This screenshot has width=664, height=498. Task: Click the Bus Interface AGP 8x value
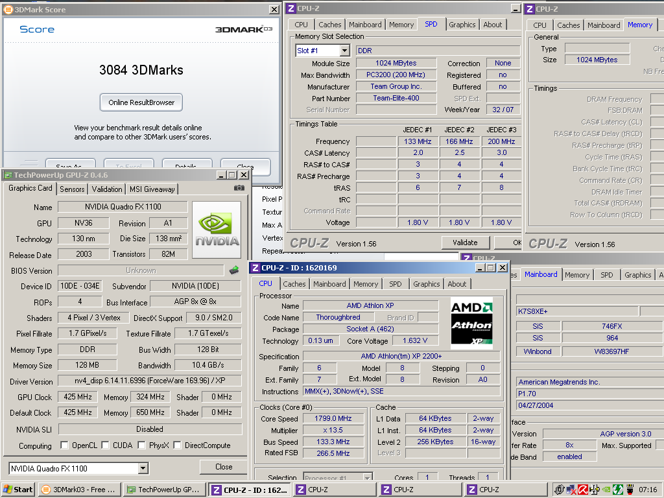coord(195,302)
